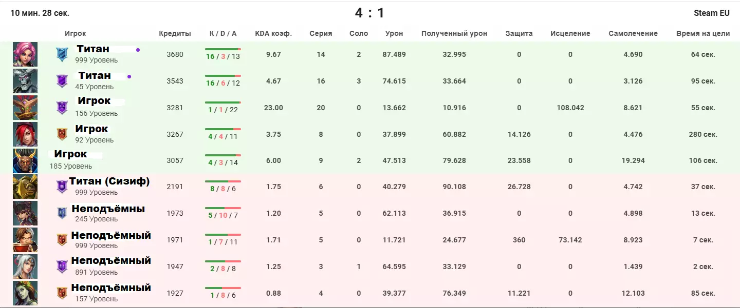The height and width of the screenshot is (308, 740).
Task: Sort table by Исцеление column
Action: 570,33
